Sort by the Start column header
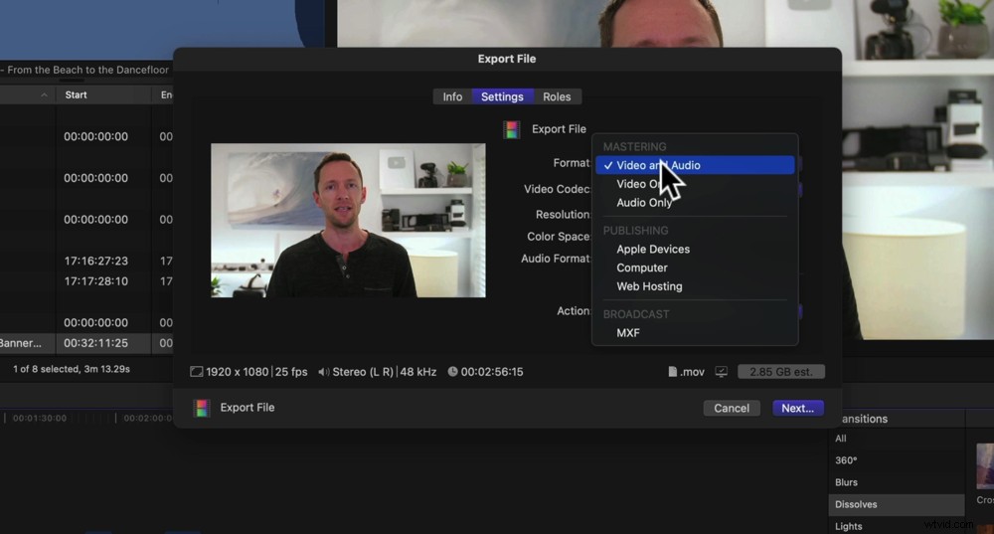994x534 pixels. 77,94
